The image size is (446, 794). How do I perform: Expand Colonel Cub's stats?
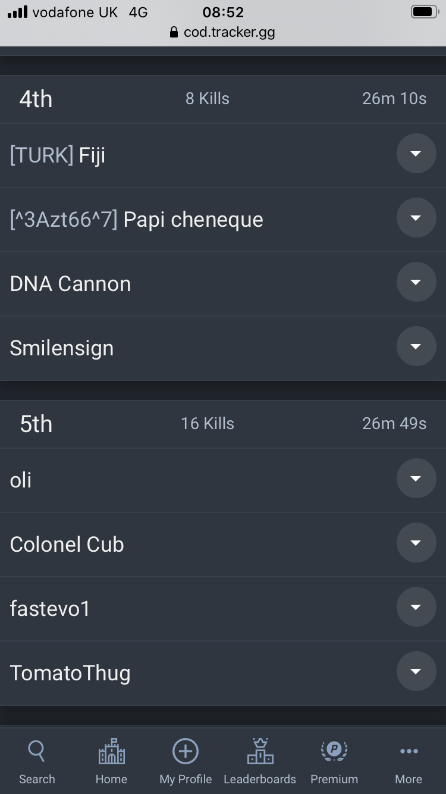tap(416, 543)
